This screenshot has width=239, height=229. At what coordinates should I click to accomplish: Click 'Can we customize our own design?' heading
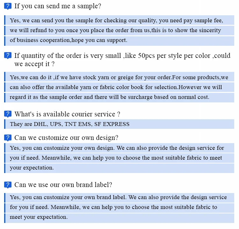tap(66, 138)
